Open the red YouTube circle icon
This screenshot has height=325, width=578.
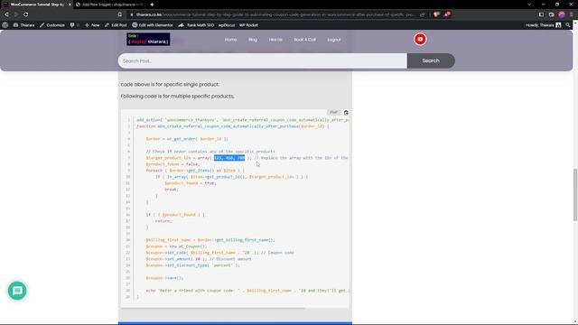click(420, 39)
